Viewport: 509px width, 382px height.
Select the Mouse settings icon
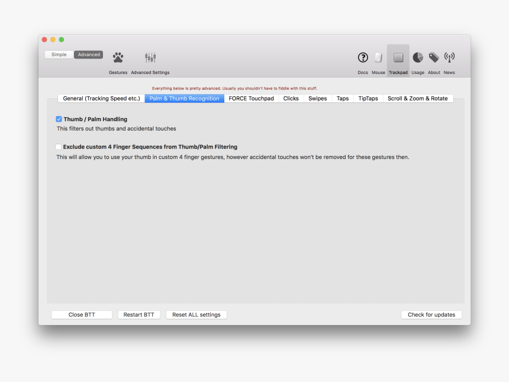[x=378, y=58]
